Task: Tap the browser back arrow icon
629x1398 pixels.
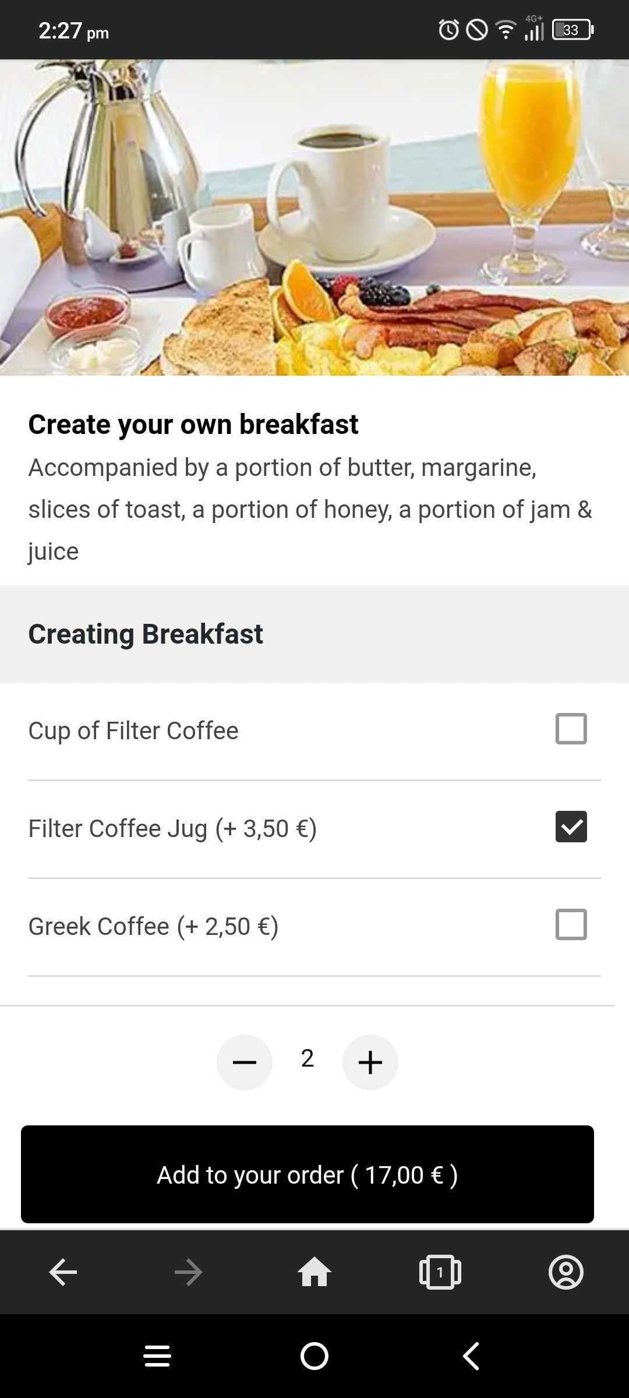Action: click(x=63, y=1272)
